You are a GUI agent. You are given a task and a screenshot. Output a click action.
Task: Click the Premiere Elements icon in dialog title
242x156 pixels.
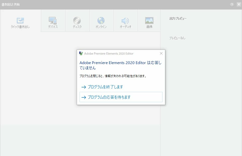[x=81, y=53]
